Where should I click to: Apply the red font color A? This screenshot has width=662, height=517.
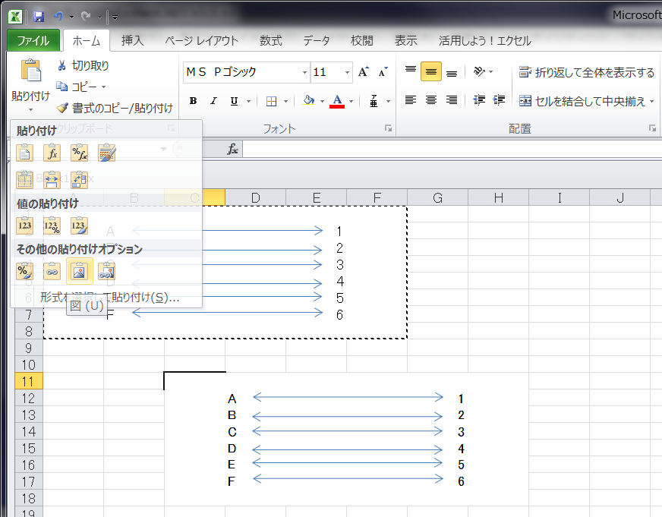coord(337,101)
